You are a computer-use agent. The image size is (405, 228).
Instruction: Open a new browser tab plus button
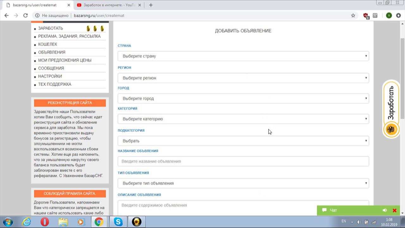coord(151,5)
